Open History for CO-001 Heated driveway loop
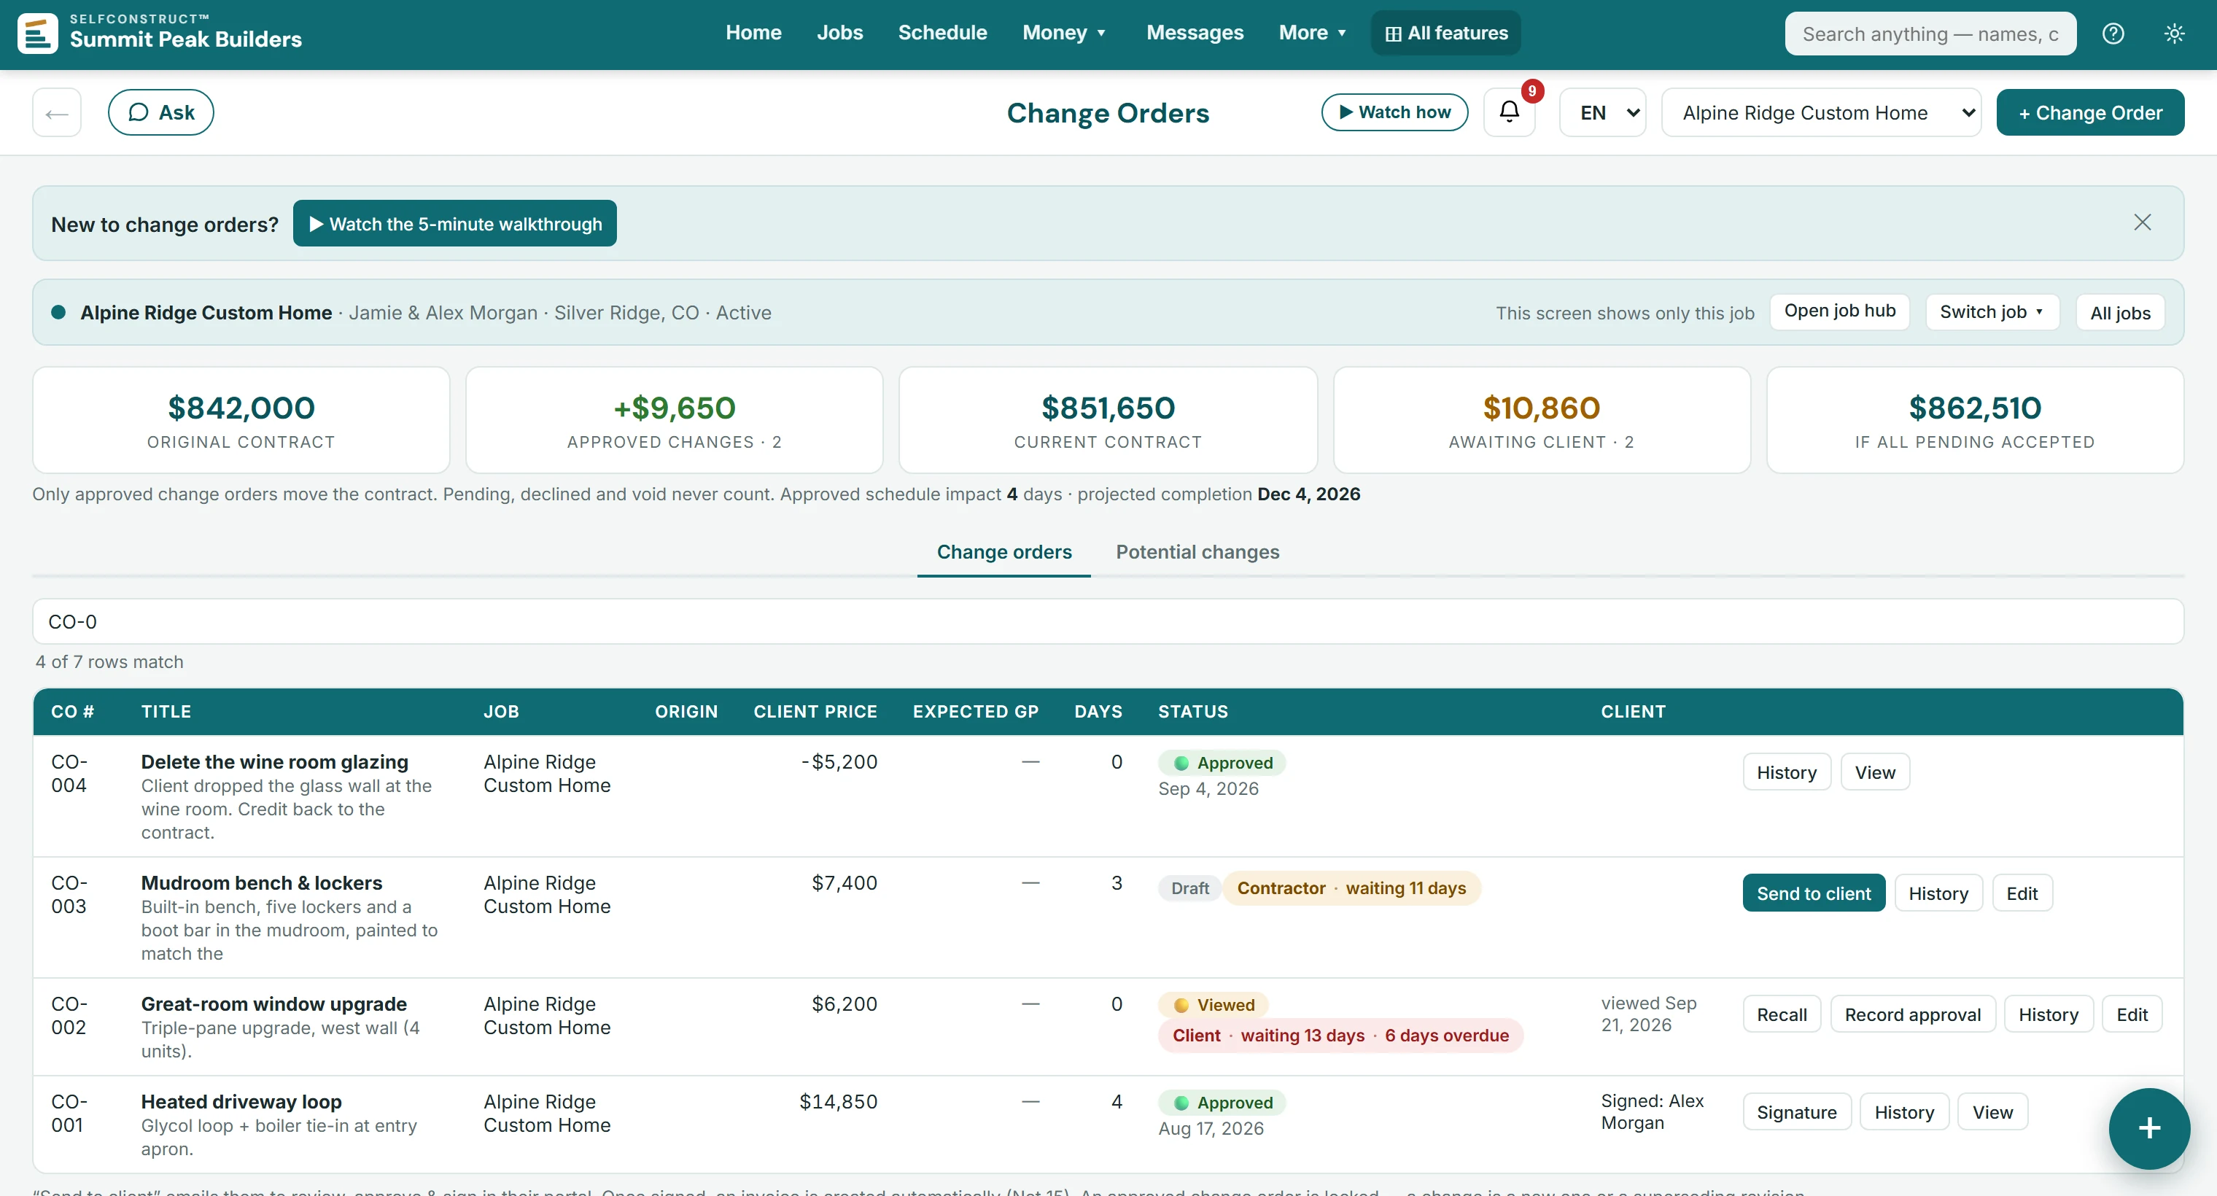This screenshot has height=1196, width=2217. pos(1903,1111)
